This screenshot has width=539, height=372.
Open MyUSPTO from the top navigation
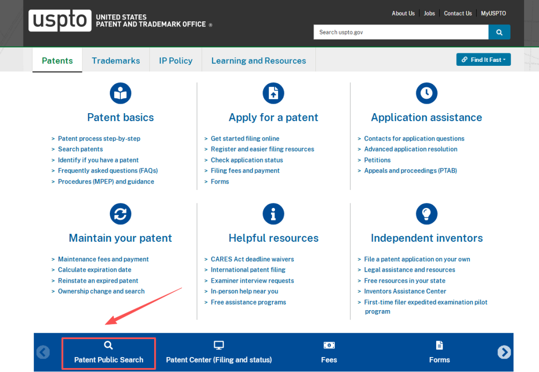tap(493, 13)
